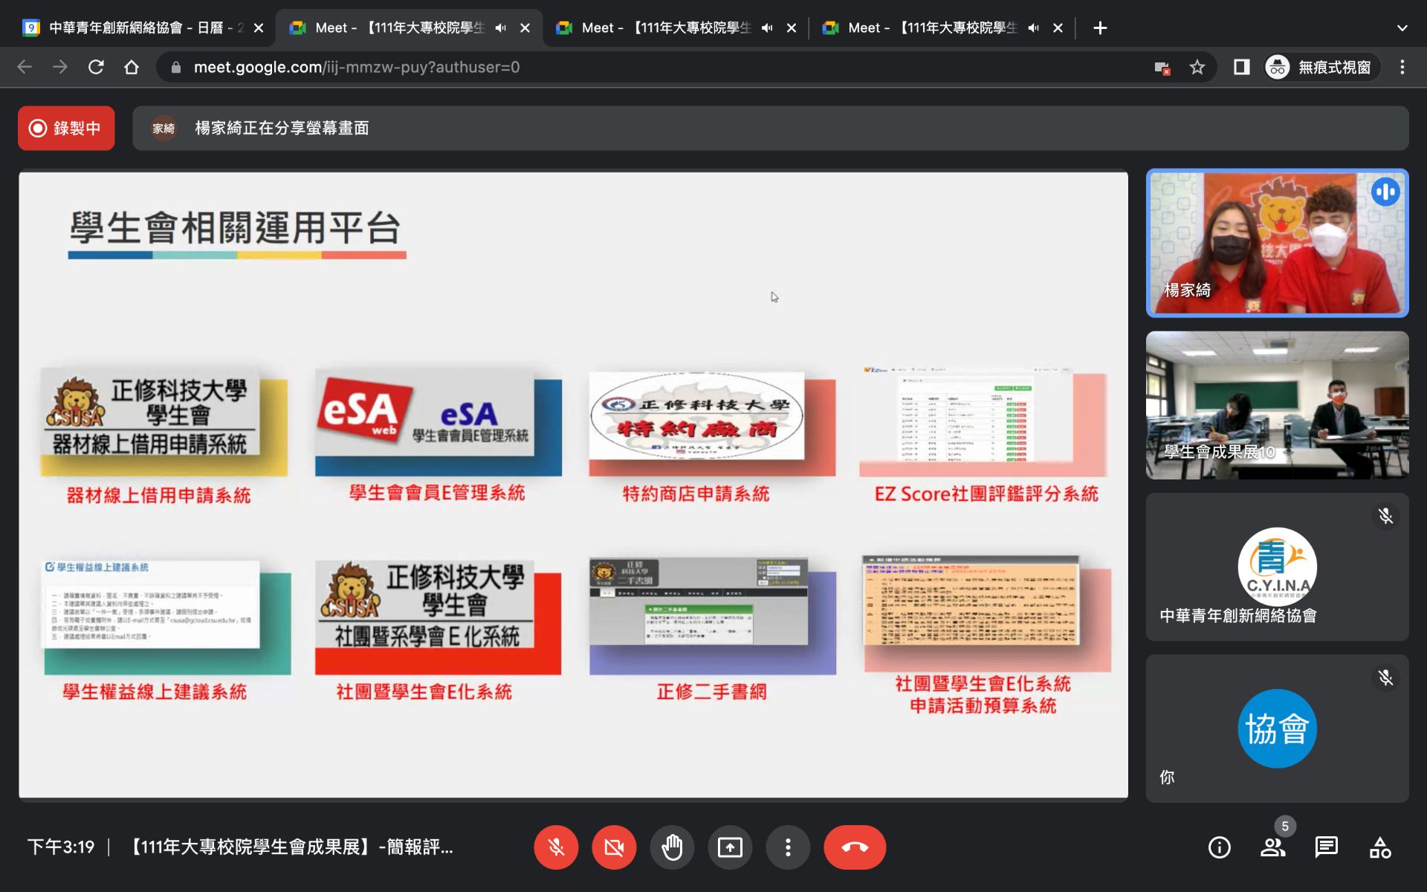Screen dimensions: 1427x892
Task: Expand the tab search chevron
Action: [x=1402, y=28]
